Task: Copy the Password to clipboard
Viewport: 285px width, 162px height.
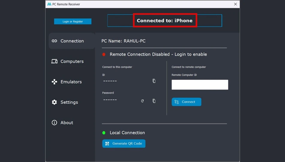Action: 154,101
